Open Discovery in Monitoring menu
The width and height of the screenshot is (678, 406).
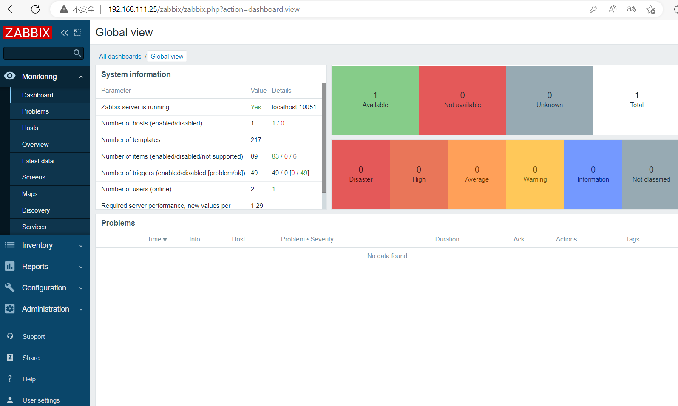click(50, 210)
